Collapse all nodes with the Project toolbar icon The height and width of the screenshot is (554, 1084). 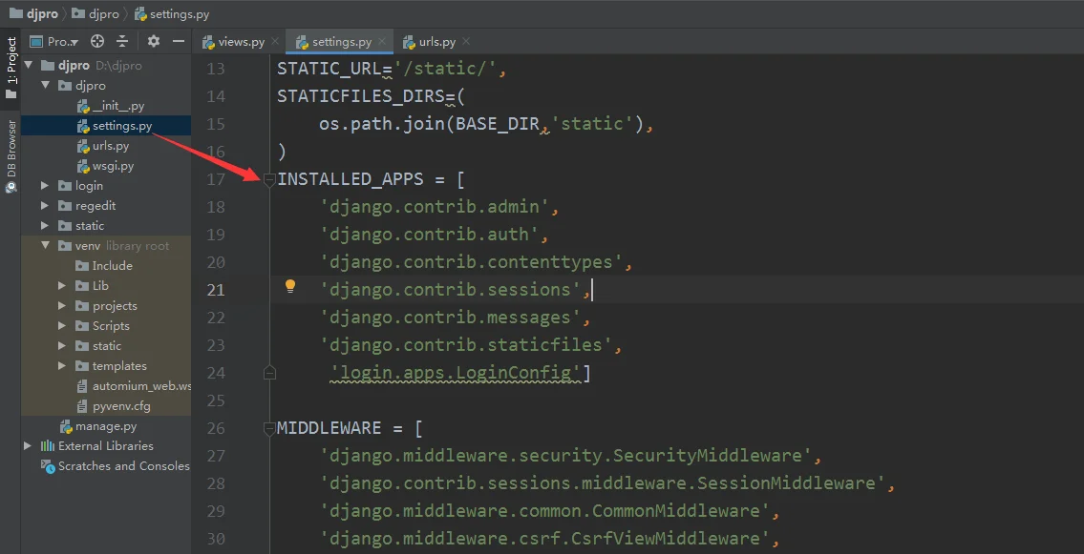coord(122,41)
